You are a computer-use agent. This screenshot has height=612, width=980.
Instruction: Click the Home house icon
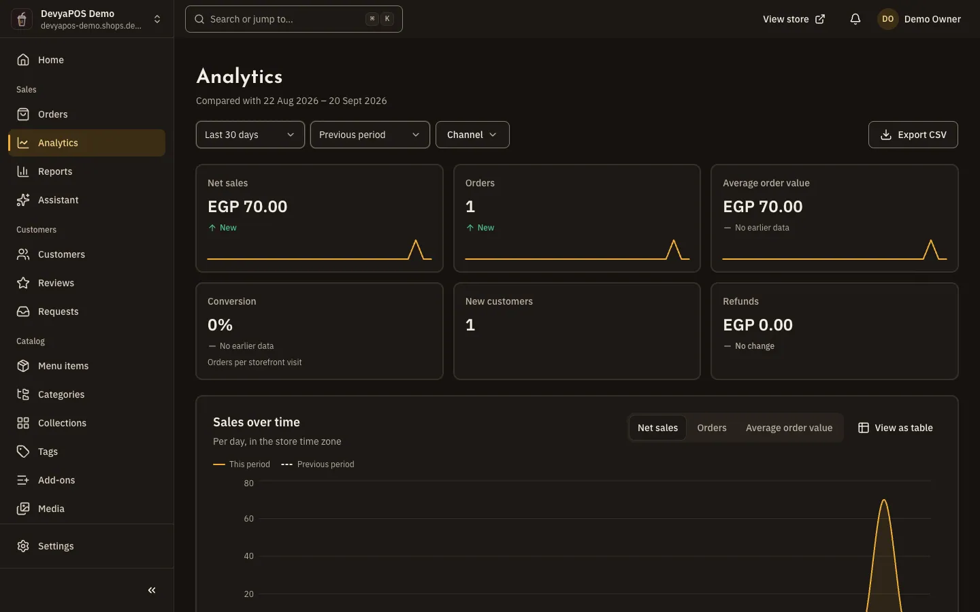tap(23, 60)
